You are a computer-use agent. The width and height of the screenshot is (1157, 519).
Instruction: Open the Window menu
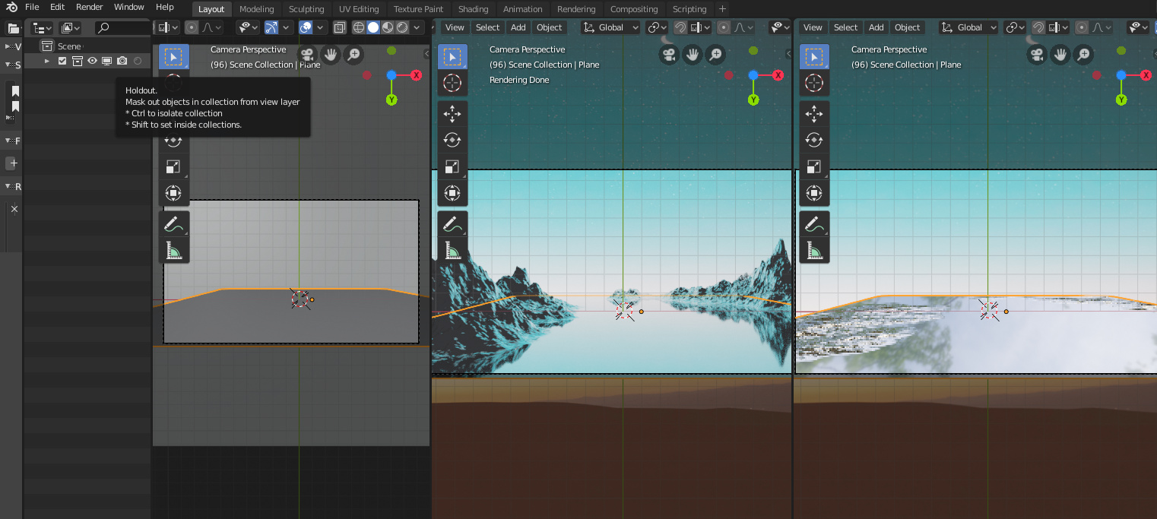click(129, 7)
